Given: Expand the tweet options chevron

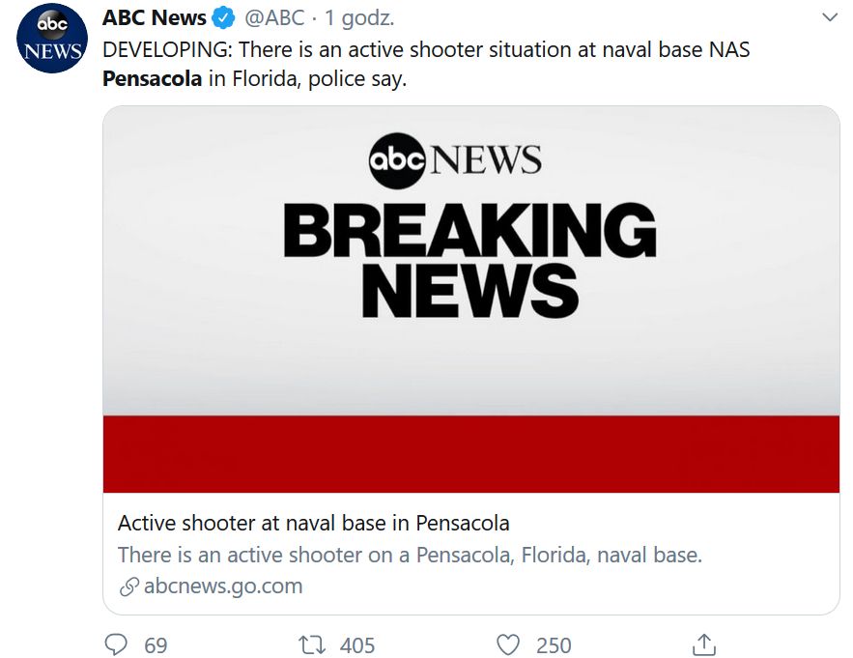Looking at the screenshot, I should click(x=830, y=17).
